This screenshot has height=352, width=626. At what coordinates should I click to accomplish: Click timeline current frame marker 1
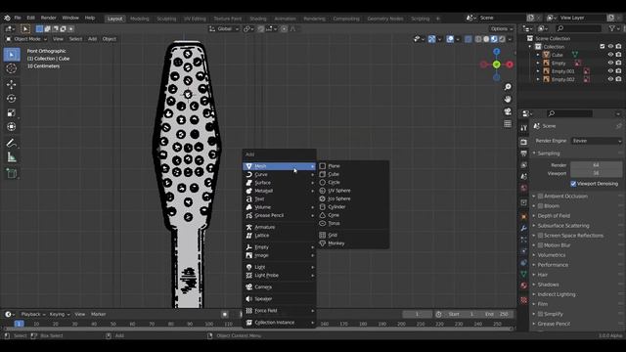(19, 324)
